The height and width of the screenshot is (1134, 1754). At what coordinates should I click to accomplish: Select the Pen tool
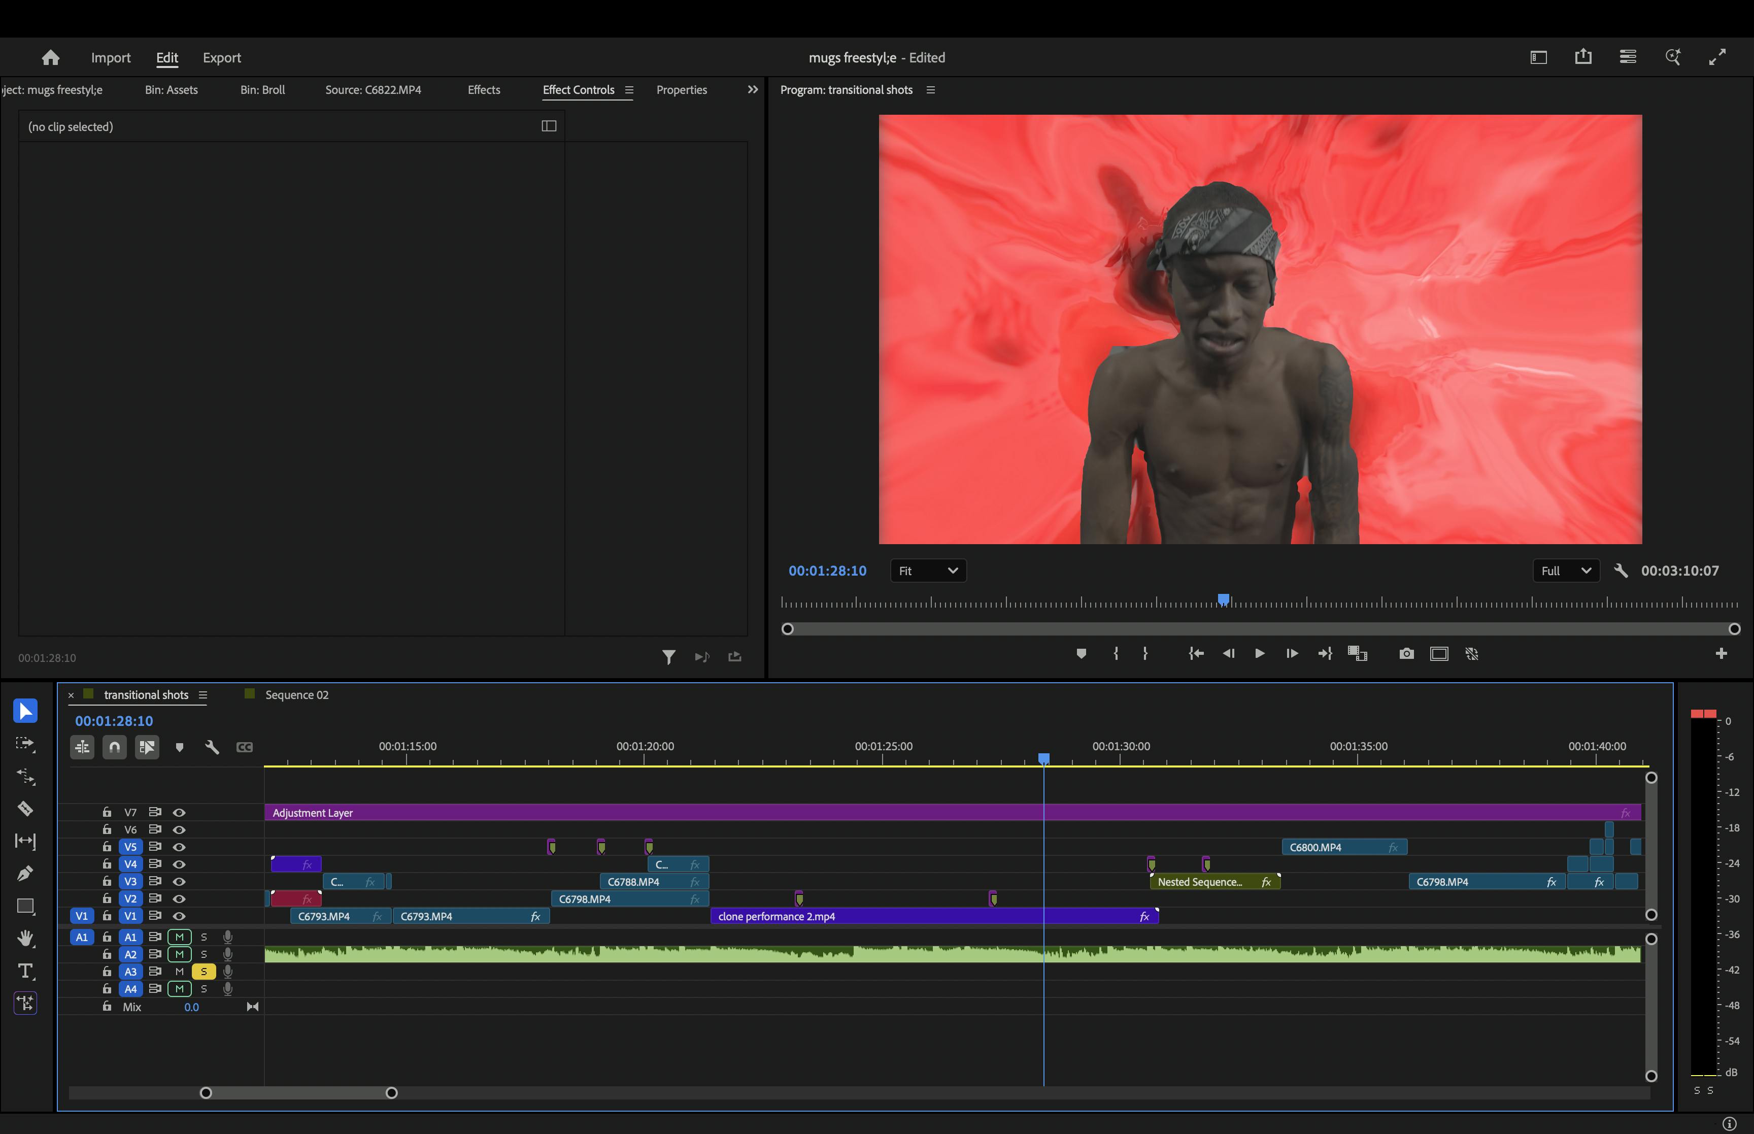point(25,873)
